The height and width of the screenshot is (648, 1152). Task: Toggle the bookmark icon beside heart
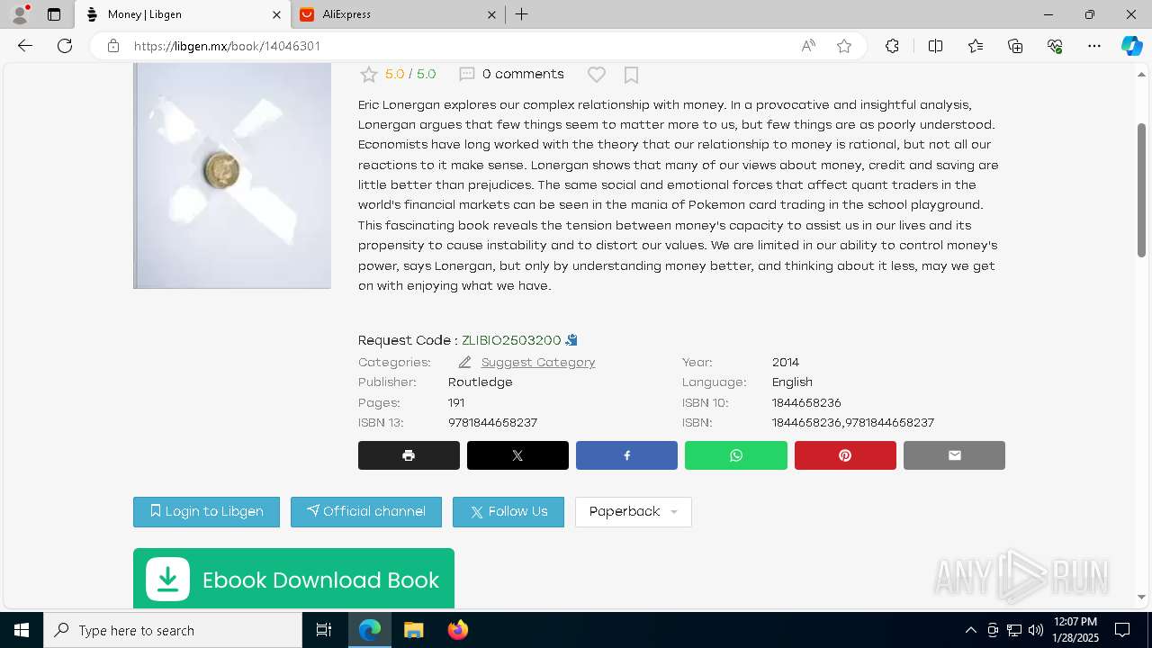(x=631, y=75)
